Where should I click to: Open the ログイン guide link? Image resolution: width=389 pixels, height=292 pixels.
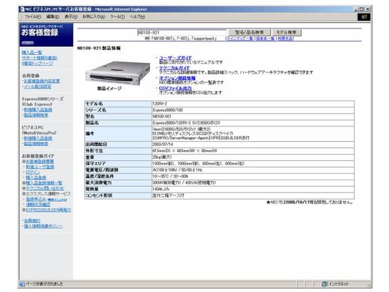point(32,172)
